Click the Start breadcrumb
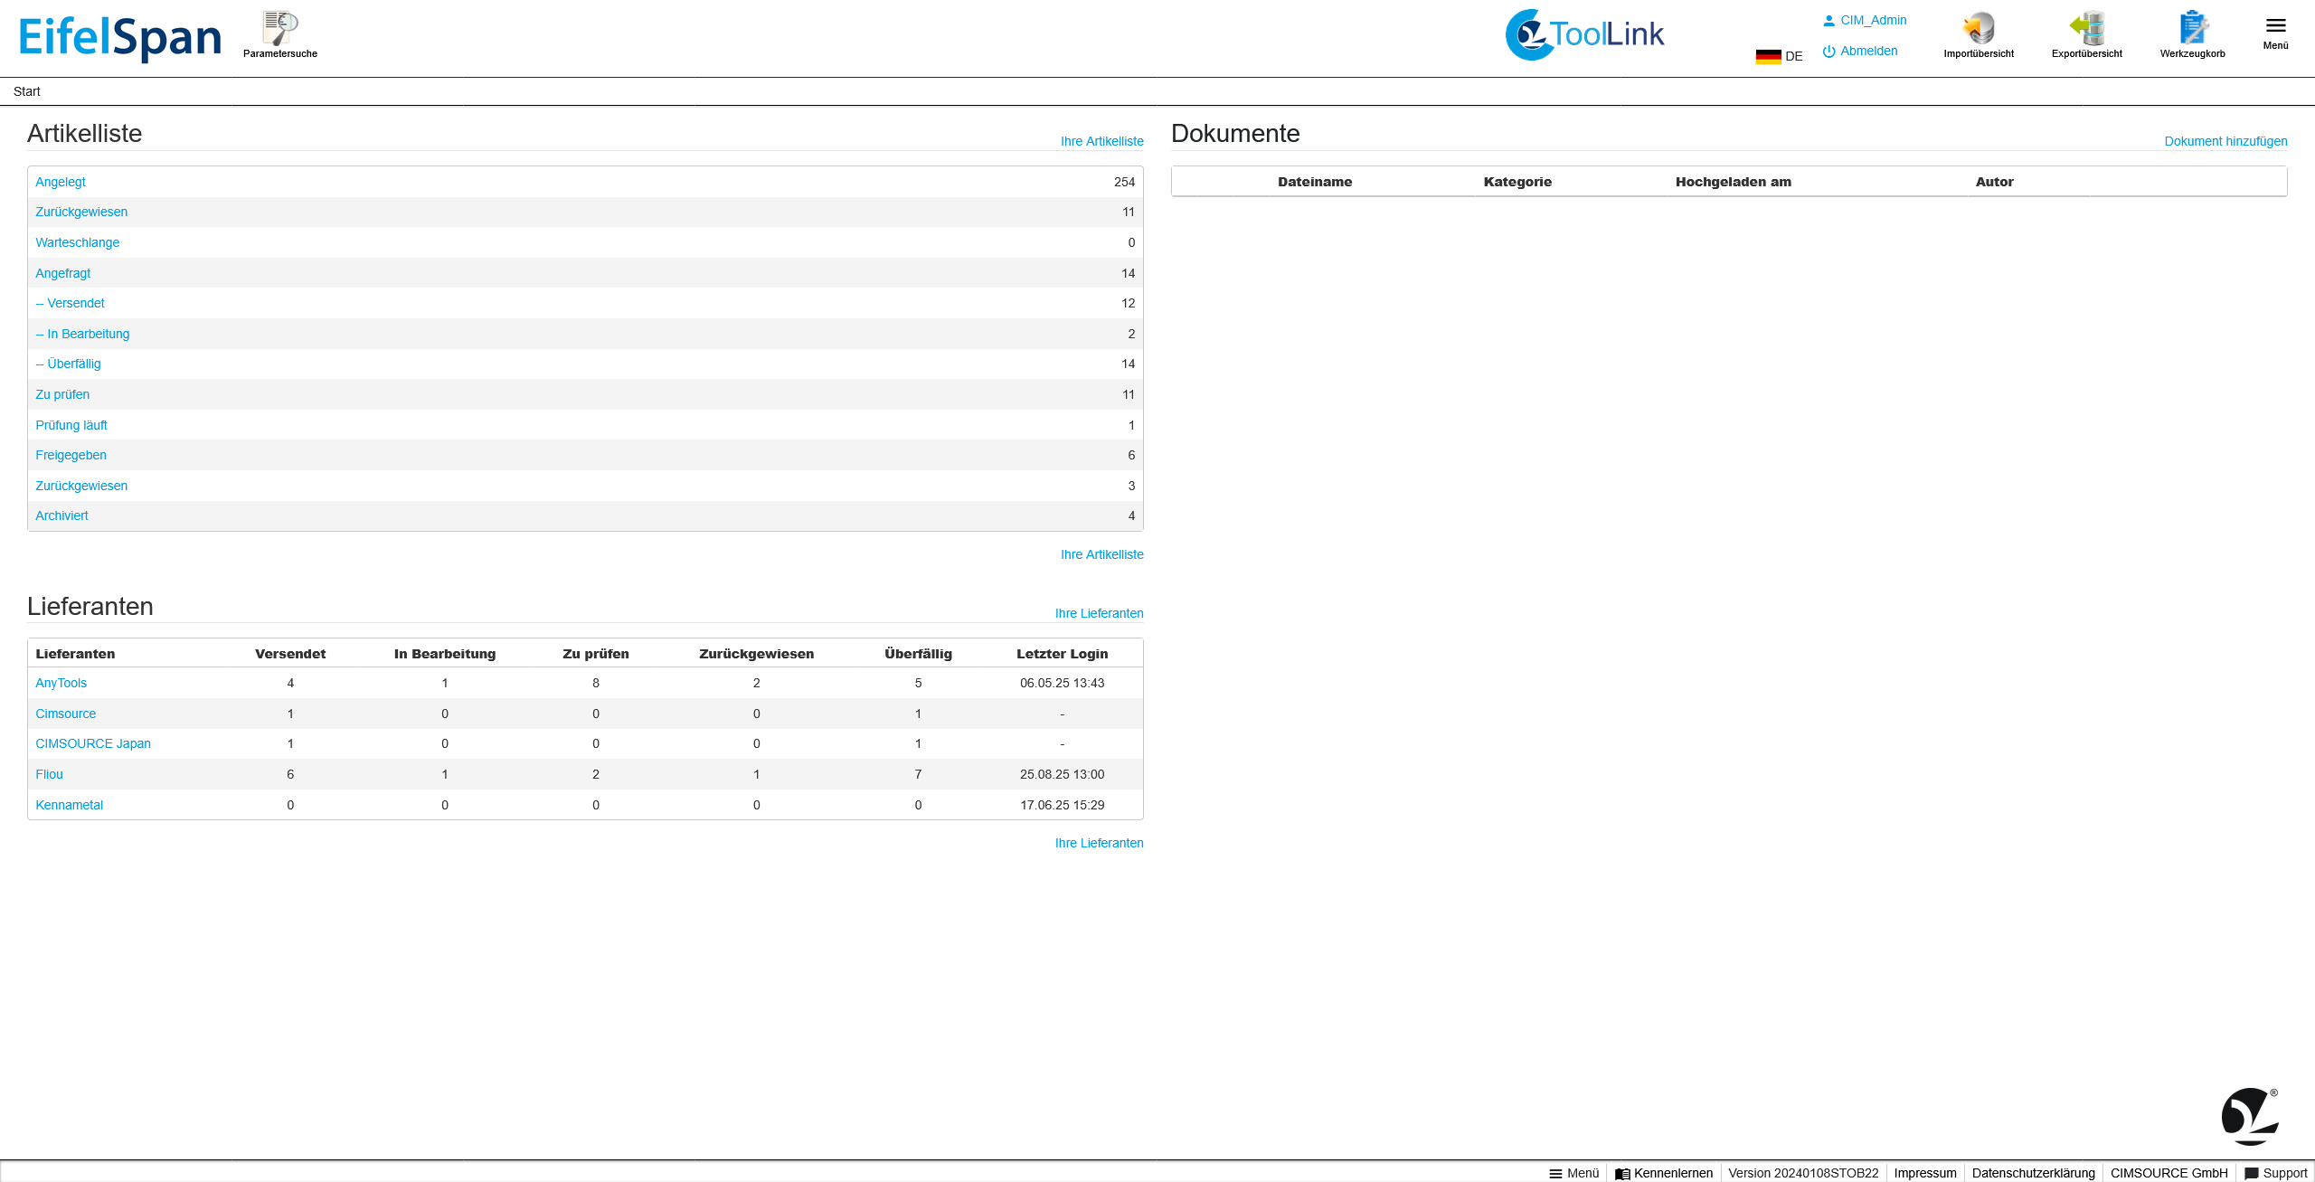Image resolution: width=2315 pixels, height=1182 pixels. point(27,91)
